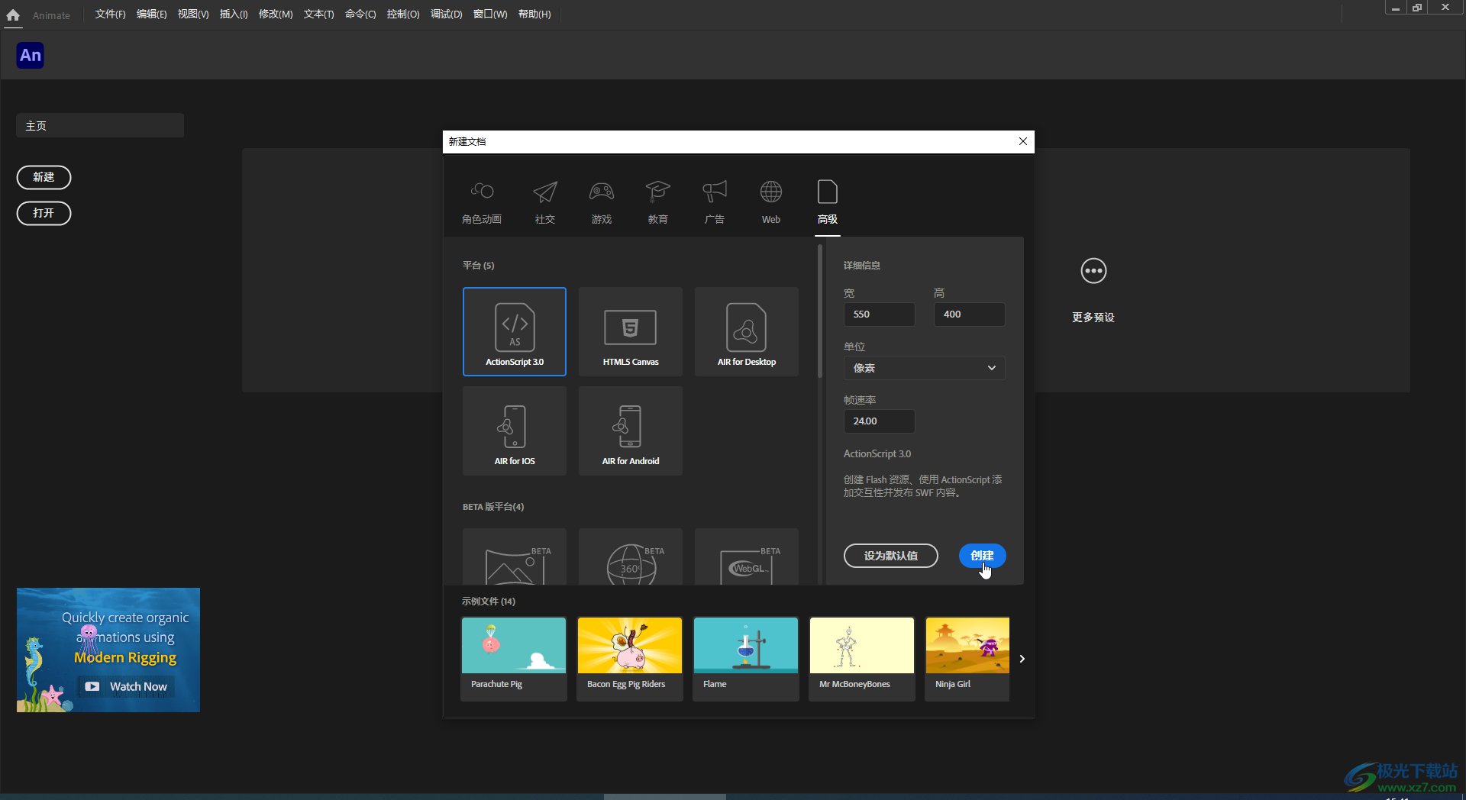Click the 宽 width field

[879, 315]
